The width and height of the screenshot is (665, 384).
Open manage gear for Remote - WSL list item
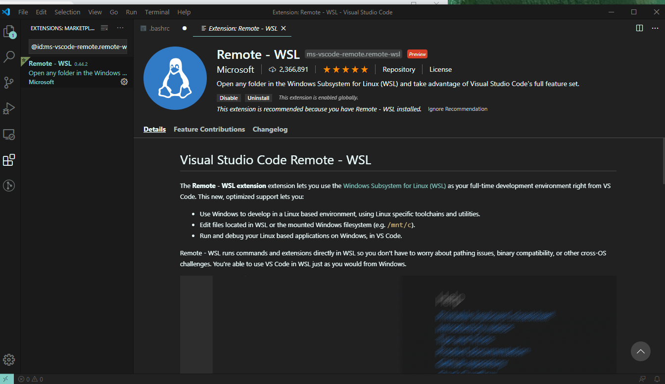pyautogui.click(x=124, y=82)
